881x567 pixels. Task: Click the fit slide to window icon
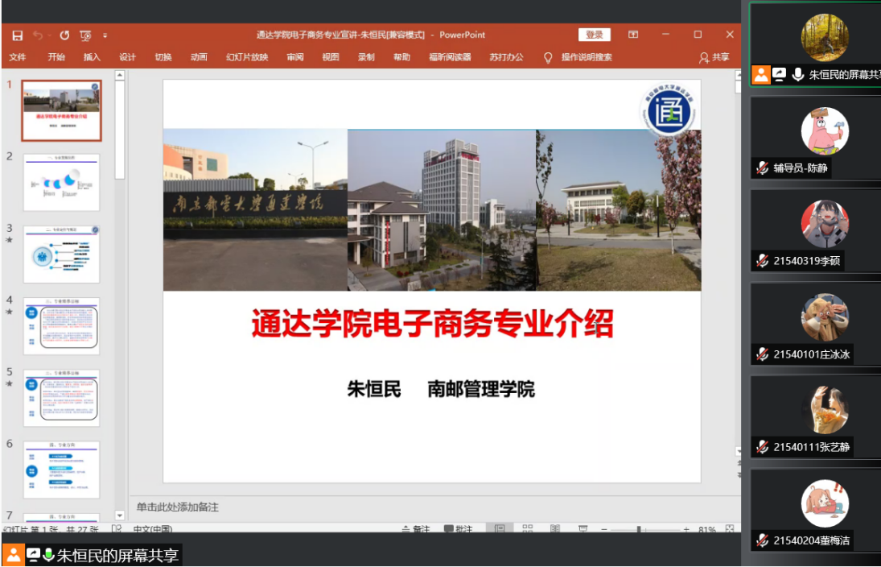point(729,529)
